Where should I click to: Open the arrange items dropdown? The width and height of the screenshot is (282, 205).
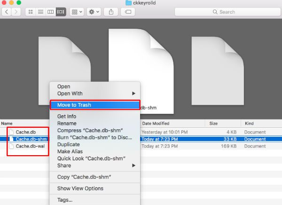click(x=77, y=12)
